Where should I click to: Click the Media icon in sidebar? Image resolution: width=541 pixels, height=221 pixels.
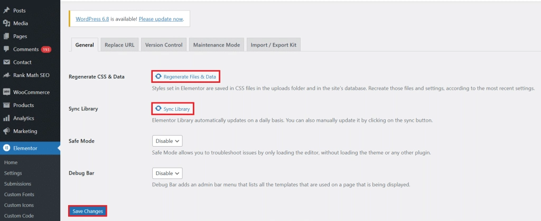[x=6, y=23]
